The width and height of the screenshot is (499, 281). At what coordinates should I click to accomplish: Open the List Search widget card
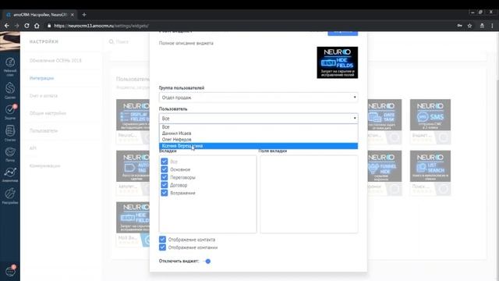430,173
